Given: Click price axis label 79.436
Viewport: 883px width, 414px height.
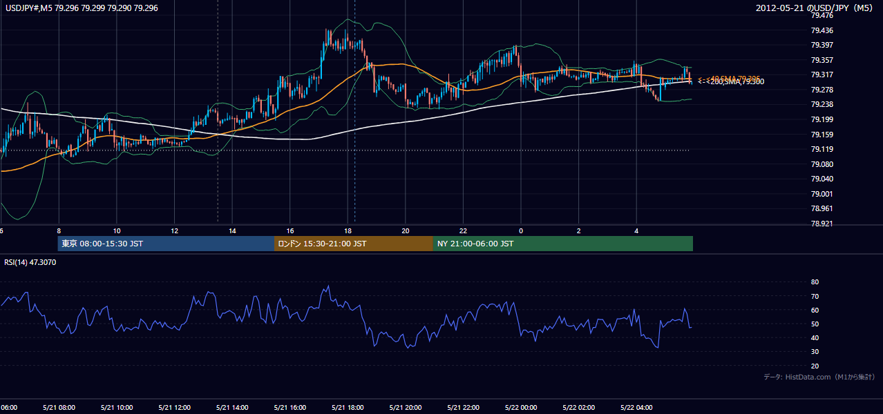Looking at the screenshot, I should coord(822,30).
